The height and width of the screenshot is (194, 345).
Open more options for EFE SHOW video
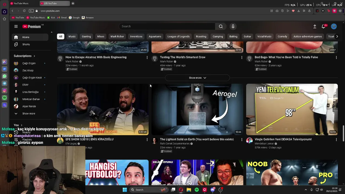pos(147,140)
